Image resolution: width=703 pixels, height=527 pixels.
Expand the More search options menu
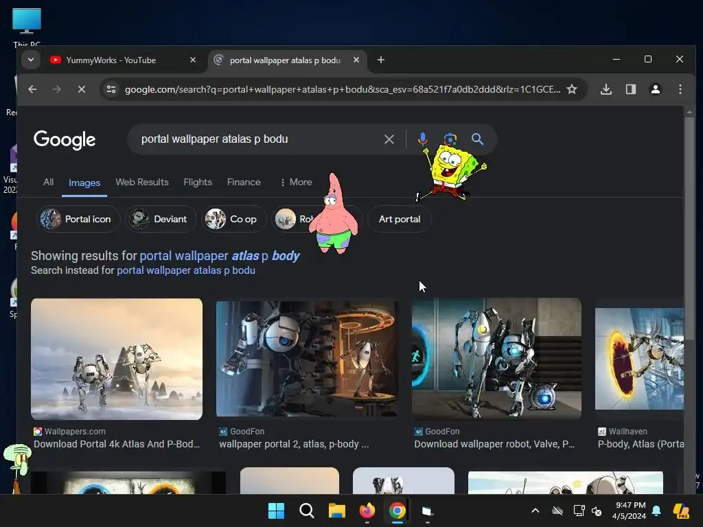click(x=296, y=183)
